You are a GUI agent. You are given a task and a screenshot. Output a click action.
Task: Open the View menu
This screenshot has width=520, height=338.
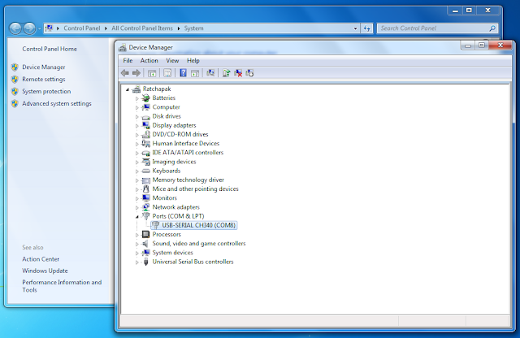click(x=172, y=61)
